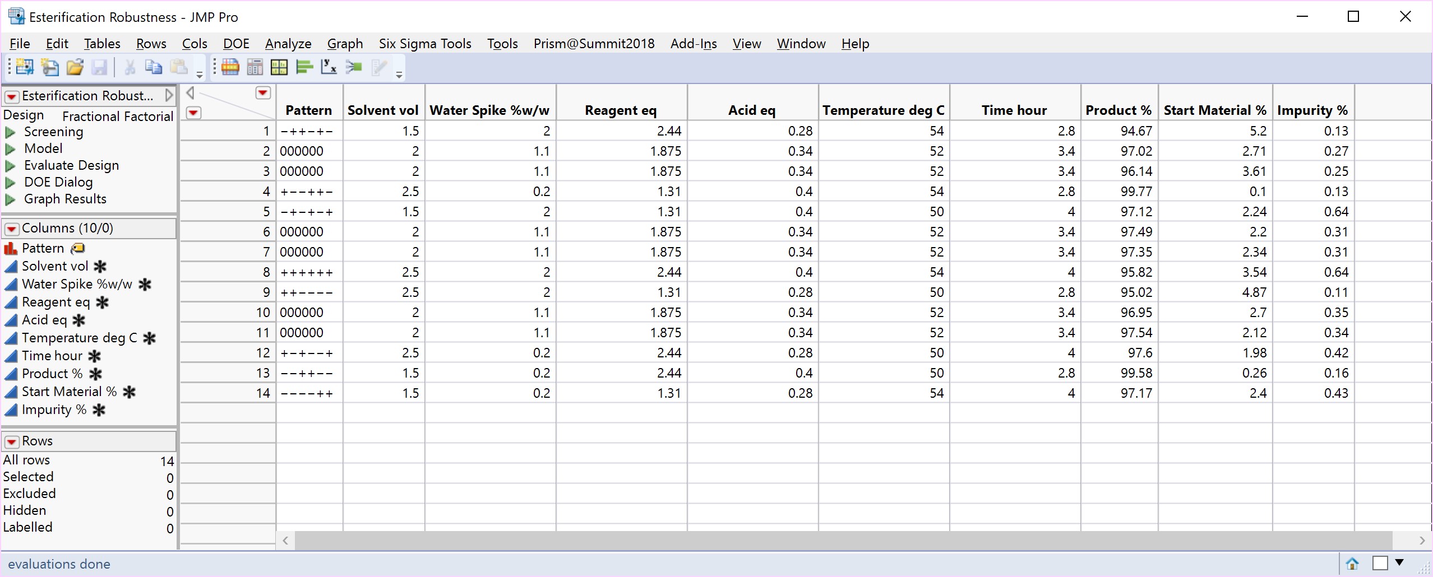Click the Copy toolbar icon
The image size is (1433, 577).
tap(153, 67)
